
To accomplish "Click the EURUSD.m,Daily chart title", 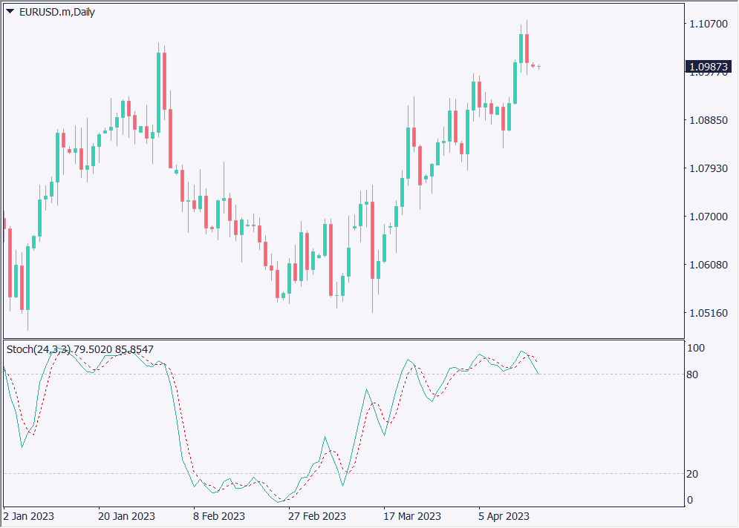I will point(56,12).
